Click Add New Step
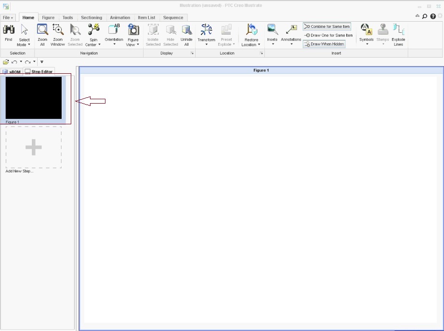444x331 pixels. click(33, 148)
